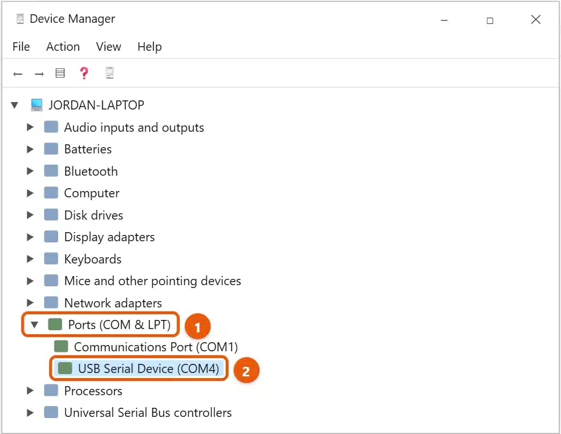Close the Device Manager window
561x434 pixels.
[535, 19]
